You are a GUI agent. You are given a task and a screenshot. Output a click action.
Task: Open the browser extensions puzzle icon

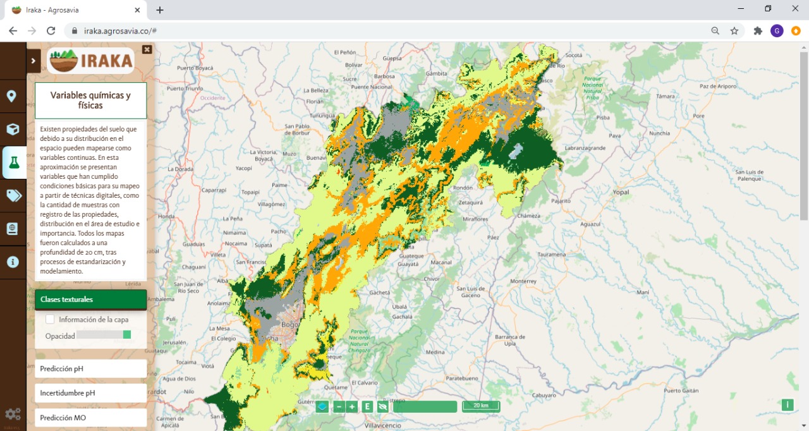point(758,31)
